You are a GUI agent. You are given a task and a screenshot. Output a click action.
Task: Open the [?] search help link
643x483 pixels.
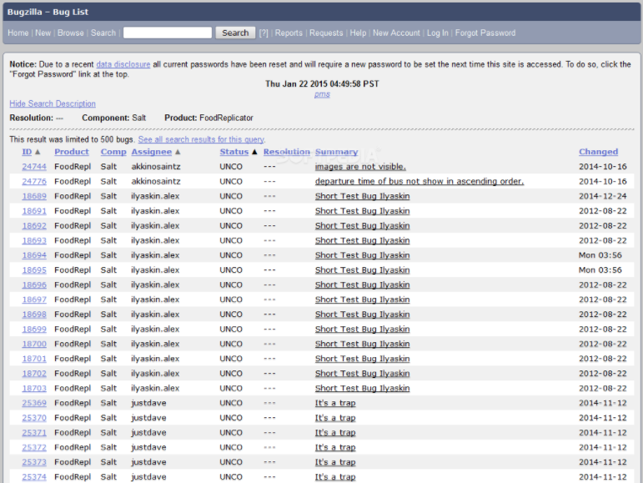click(x=264, y=33)
